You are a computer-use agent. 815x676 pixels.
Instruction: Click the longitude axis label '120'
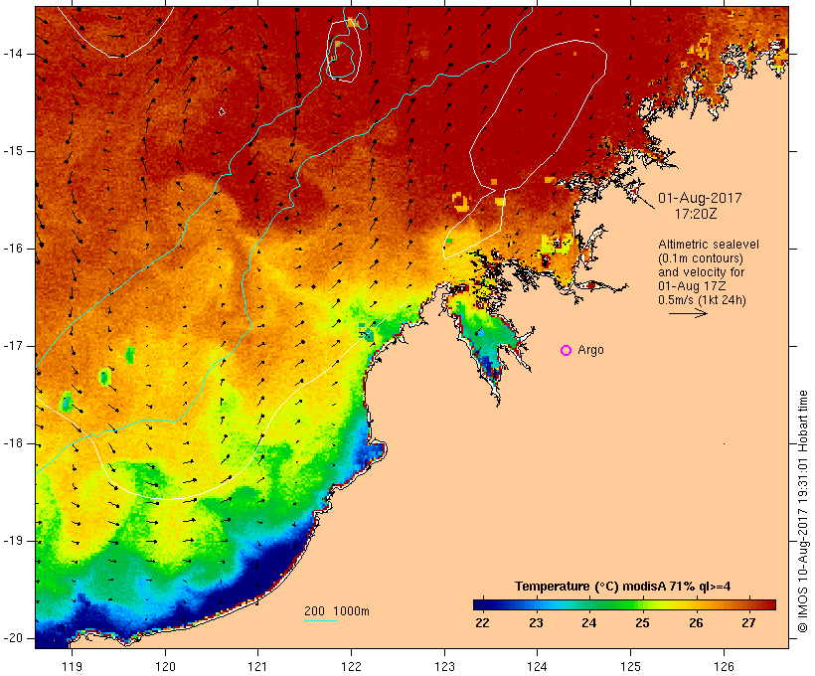(x=165, y=667)
